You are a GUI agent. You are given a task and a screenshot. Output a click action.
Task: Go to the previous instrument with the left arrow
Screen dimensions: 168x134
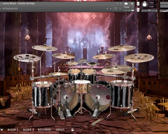coord(117,4)
